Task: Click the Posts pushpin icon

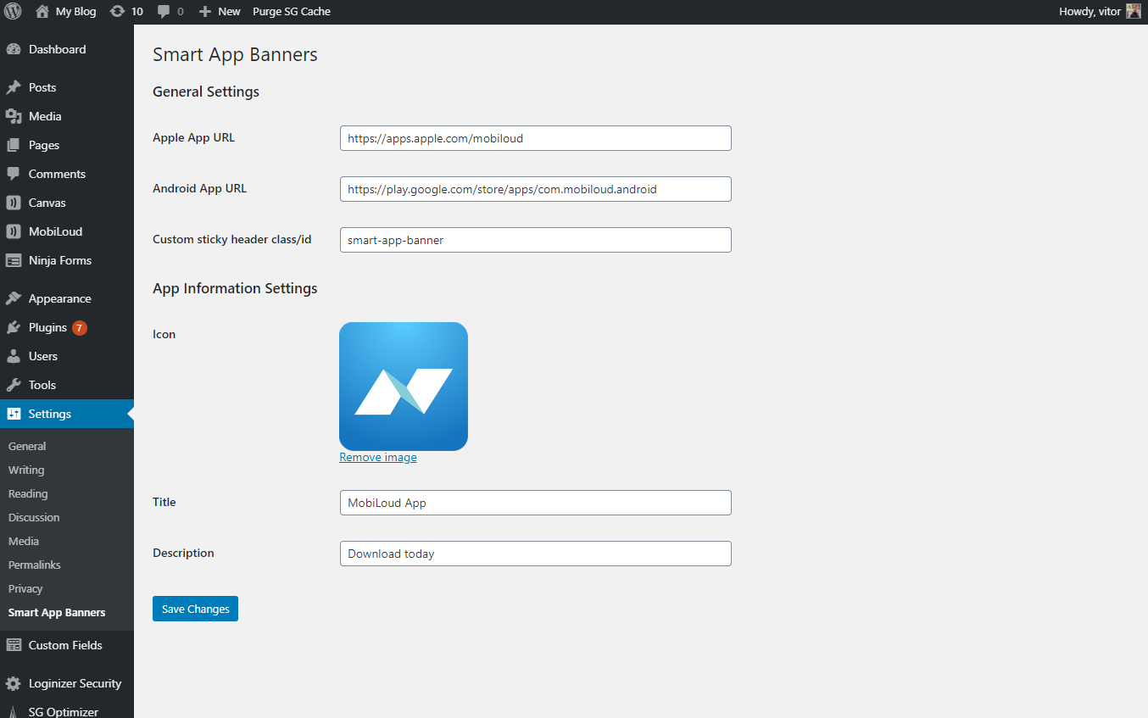Action: pyautogui.click(x=14, y=87)
